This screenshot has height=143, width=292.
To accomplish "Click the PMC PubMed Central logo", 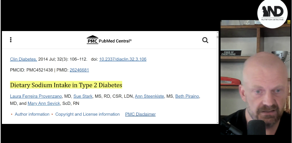I will pos(109,40).
